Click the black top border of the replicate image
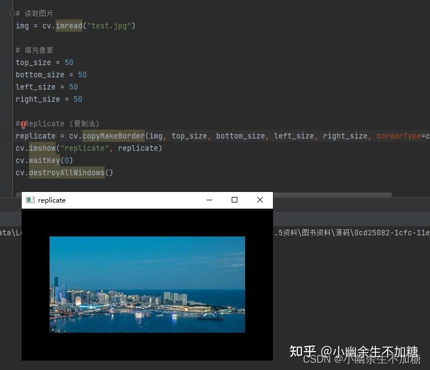Viewport: 430px width, 370px height. pyautogui.click(x=147, y=223)
